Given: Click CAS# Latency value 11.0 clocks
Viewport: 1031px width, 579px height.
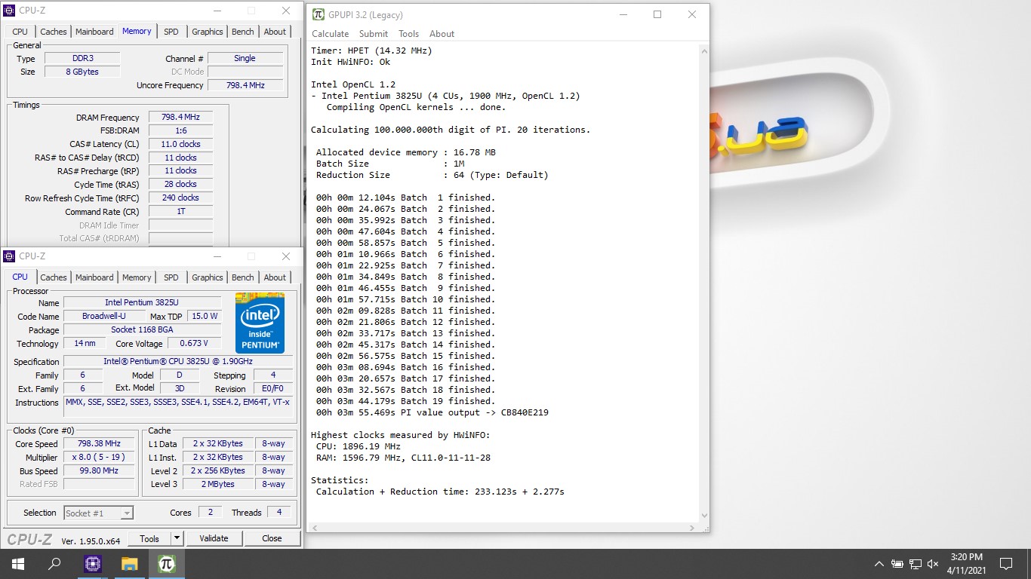Looking at the screenshot, I should pos(180,144).
